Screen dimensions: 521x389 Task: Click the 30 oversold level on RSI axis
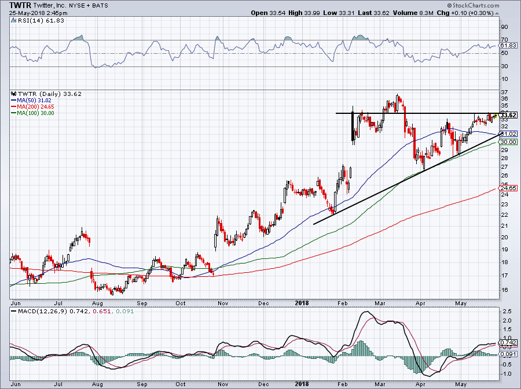504,66
